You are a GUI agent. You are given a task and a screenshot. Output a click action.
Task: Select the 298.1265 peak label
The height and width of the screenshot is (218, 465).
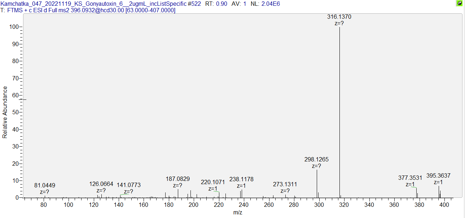click(x=317, y=159)
